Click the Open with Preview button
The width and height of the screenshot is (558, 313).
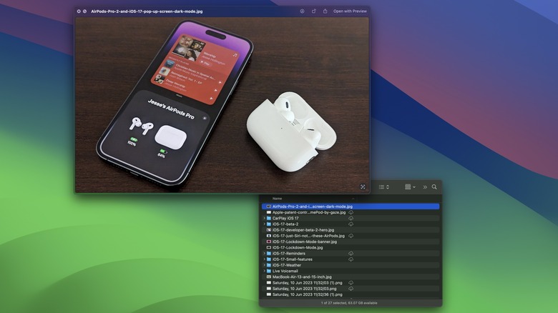(350, 11)
